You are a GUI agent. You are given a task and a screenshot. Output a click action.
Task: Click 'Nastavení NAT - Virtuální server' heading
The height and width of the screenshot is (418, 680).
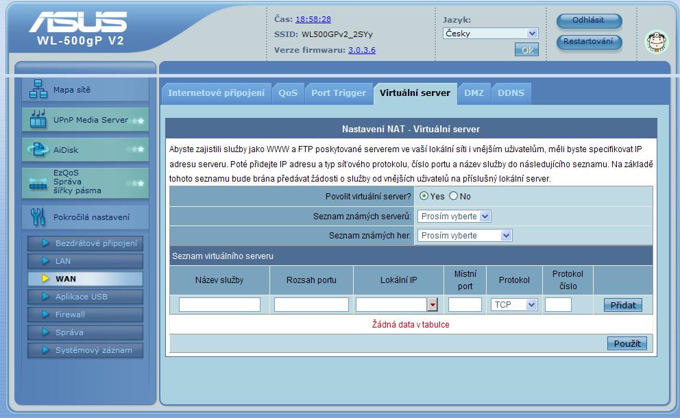411,129
